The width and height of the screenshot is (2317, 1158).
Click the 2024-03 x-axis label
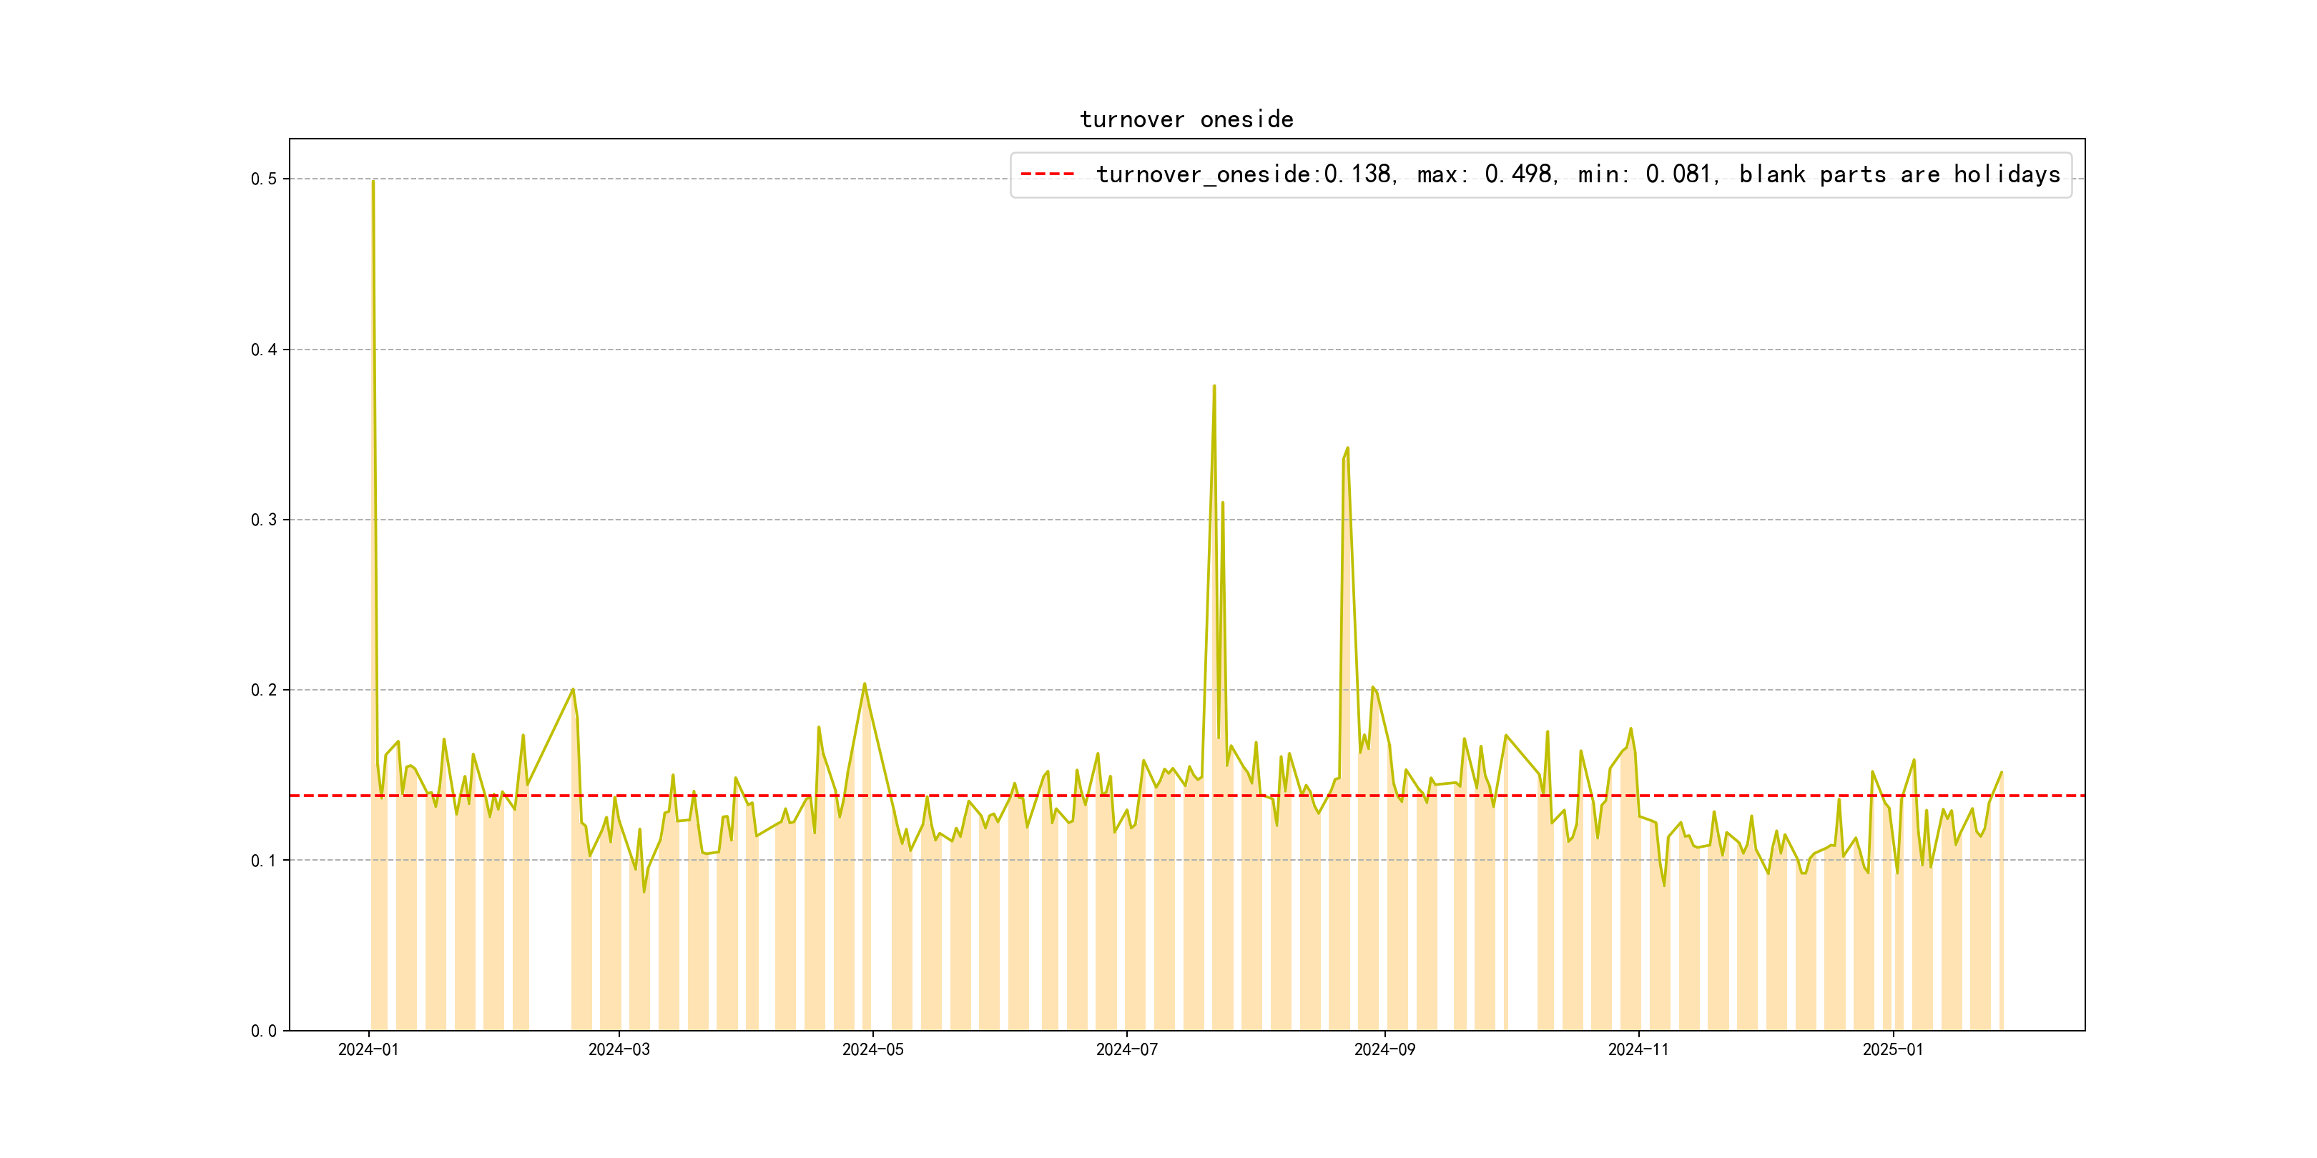pos(619,1049)
